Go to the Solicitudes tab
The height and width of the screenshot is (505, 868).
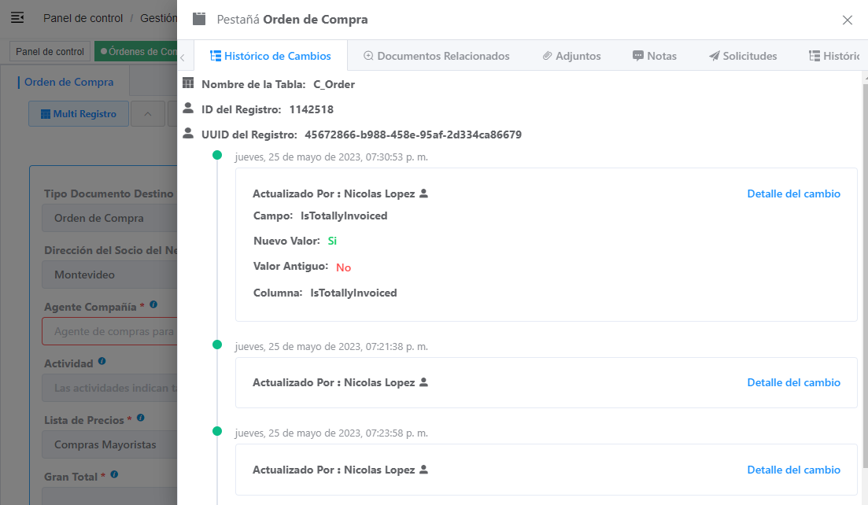click(742, 56)
